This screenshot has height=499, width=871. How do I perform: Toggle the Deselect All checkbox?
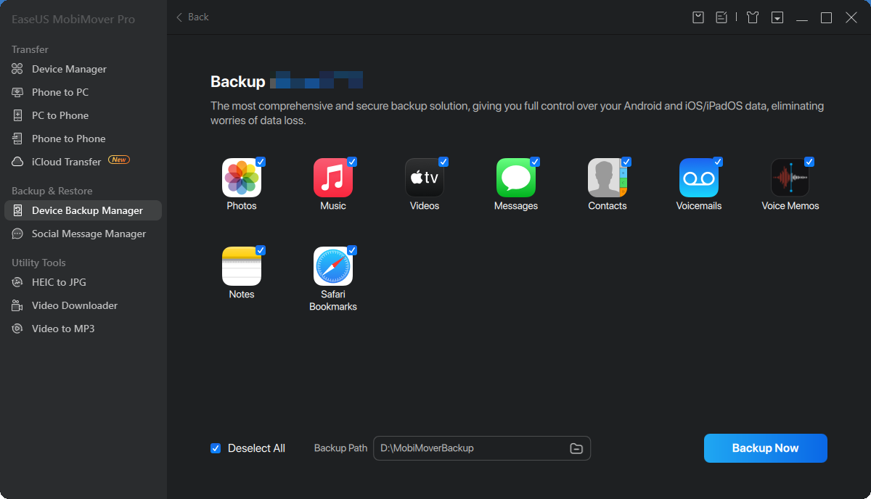[x=216, y=448]
